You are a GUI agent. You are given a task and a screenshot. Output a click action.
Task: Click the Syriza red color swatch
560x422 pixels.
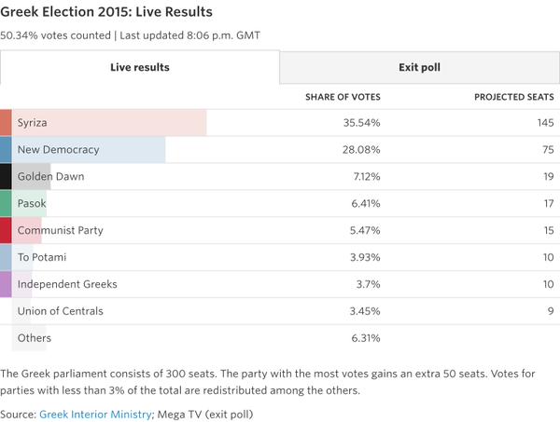click(6, 123)
